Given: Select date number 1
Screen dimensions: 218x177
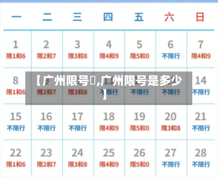Looking at the screenshot, I should click(16, 44).
